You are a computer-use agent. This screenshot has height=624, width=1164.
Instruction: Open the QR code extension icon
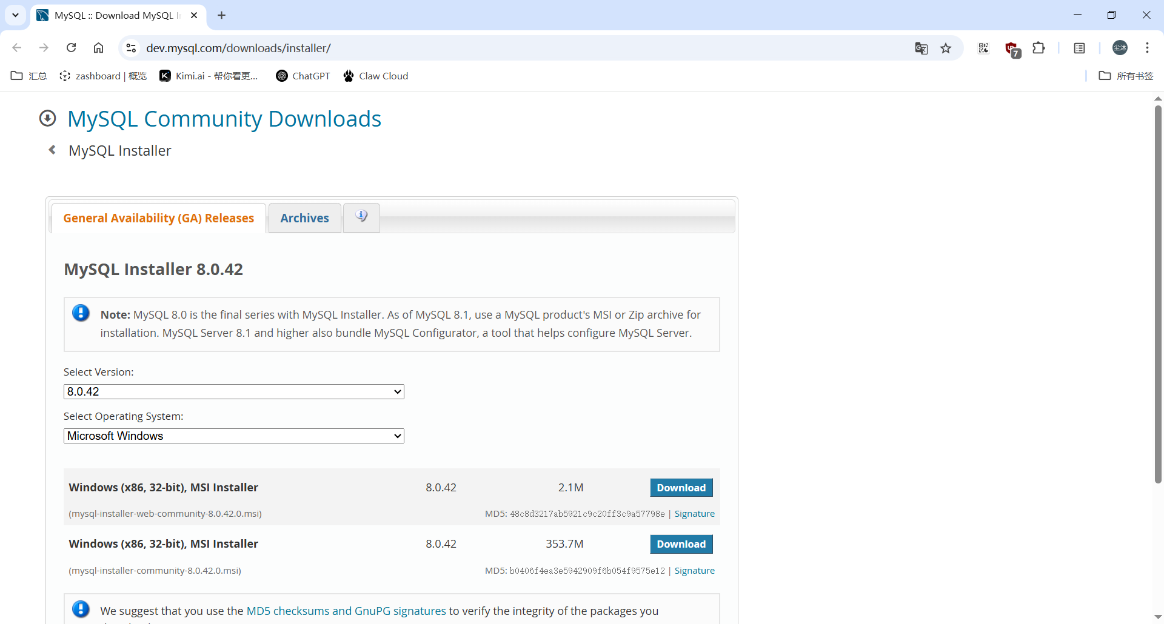[x=983, y=48]
